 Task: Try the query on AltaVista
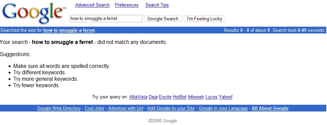point(138,97)
